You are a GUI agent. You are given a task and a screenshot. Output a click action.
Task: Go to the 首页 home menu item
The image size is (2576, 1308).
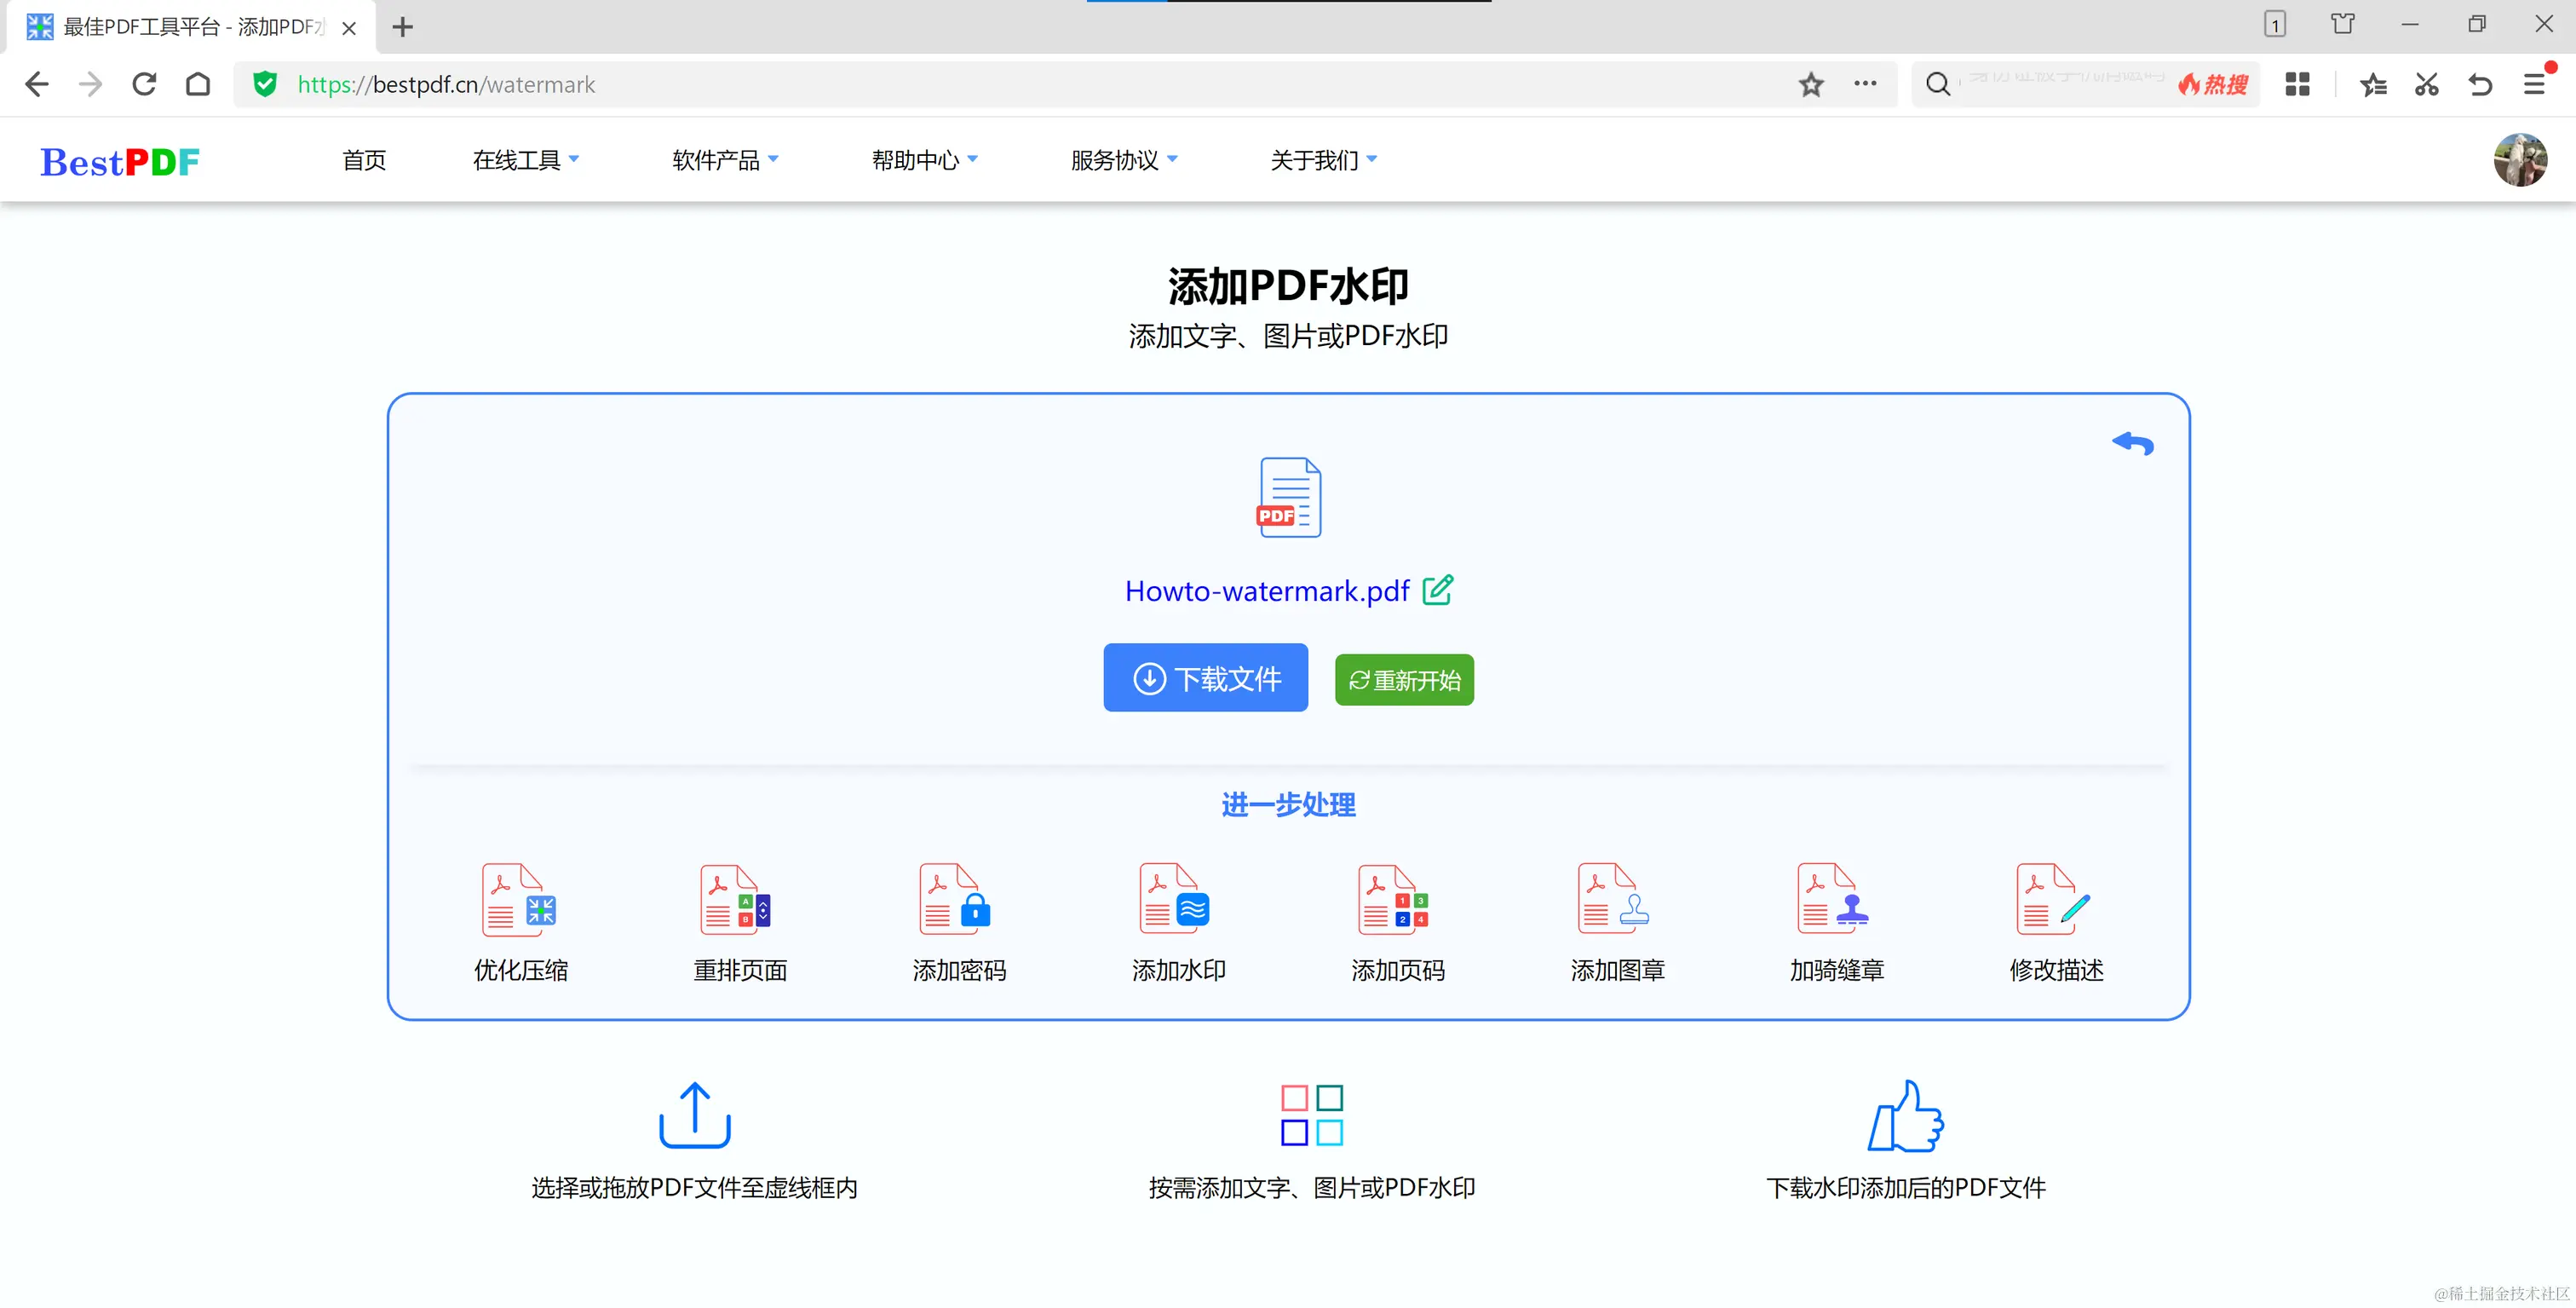pyautogui.click(x=364, y=160)
